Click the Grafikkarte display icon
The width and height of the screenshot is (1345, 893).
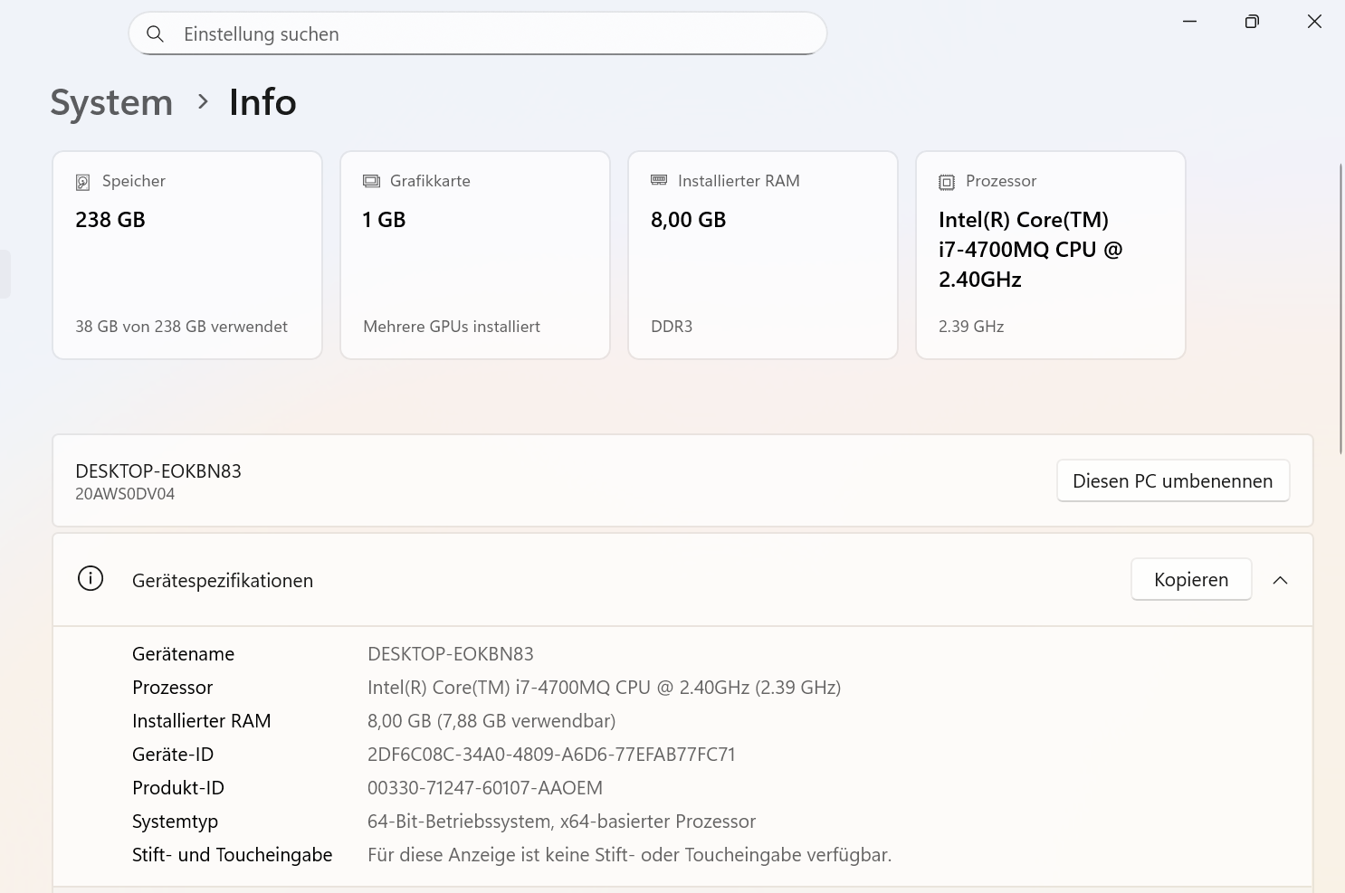(371, 181)
